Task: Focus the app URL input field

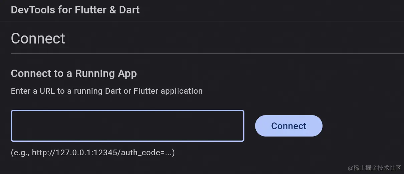Action: (x=128, y=126)
